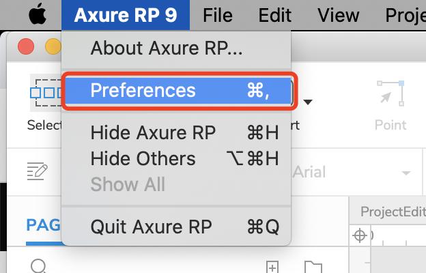Viewport: 426px width, 273px height.
Task: Click the search pages magnifier icon
Action: [39, 266]
